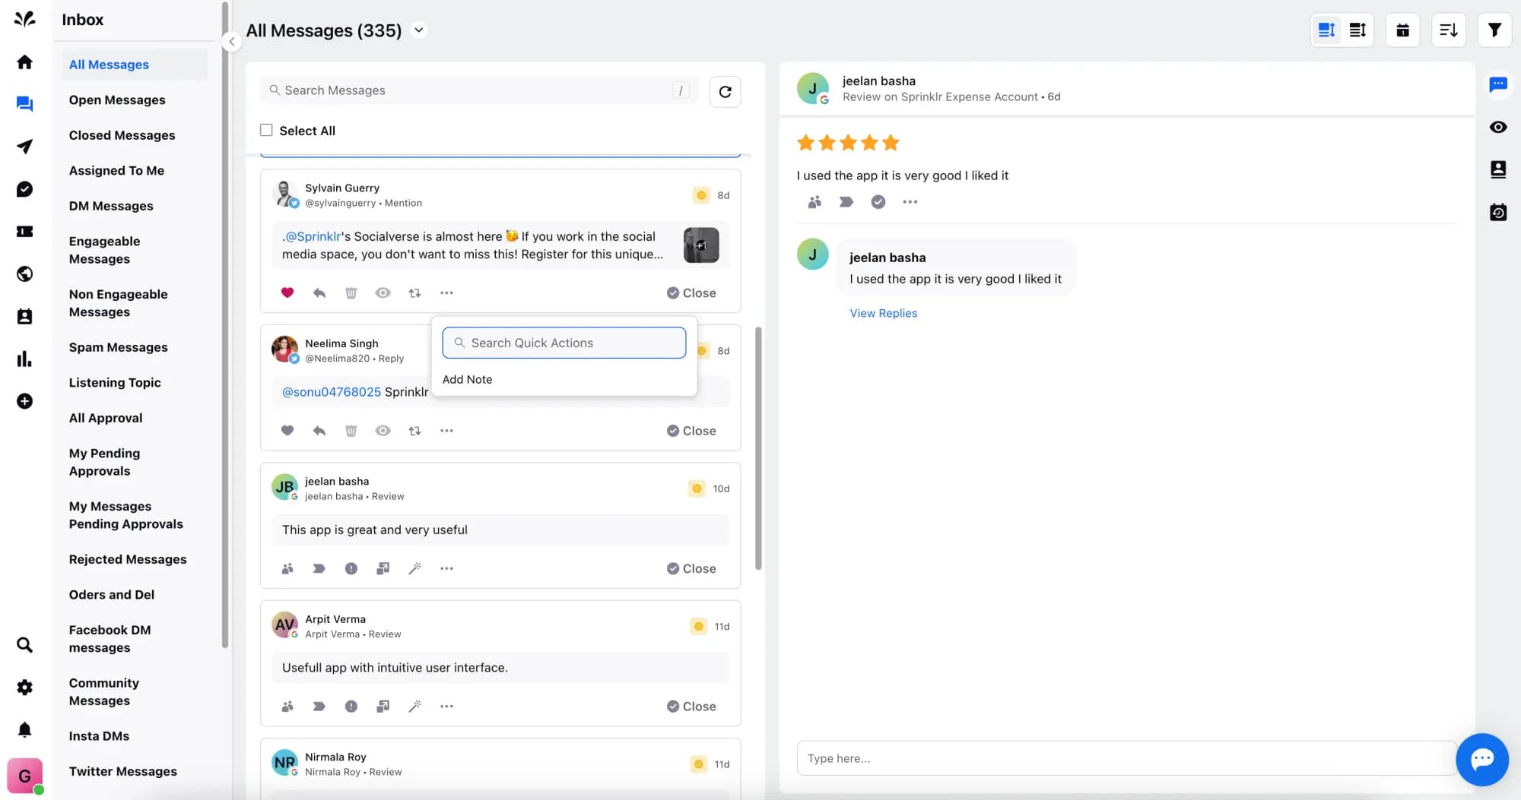The height and width of the screenshot is (800, 1521).
Task: Open the three-dot menu on Arpit Verma's review
Action: (x=446, y=706)
